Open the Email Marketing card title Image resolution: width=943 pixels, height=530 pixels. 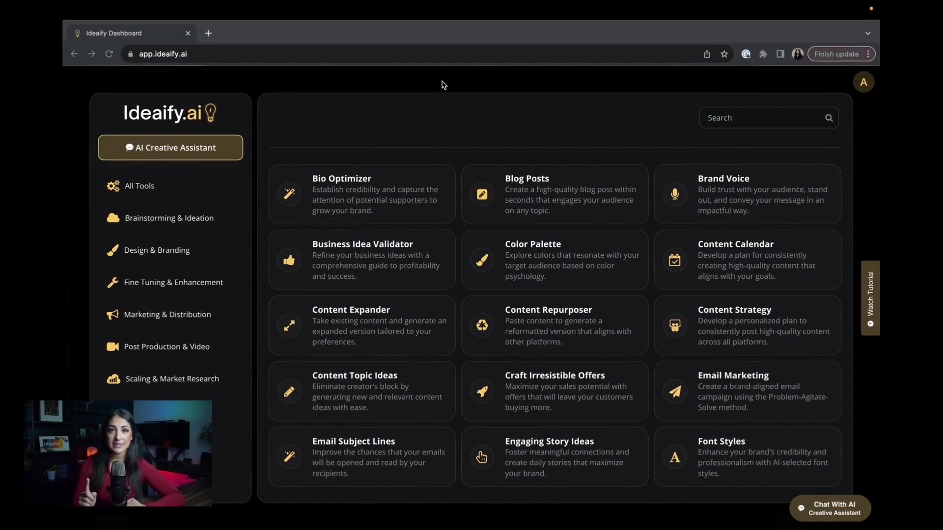(733, 375)
